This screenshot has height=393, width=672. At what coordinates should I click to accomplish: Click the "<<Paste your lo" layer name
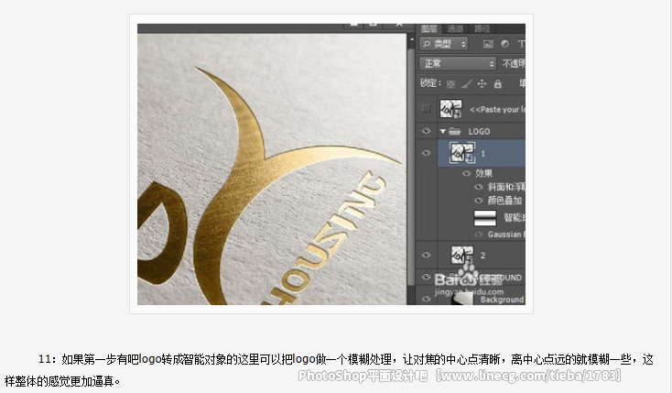pyautogui.click(x=497, y=109)
